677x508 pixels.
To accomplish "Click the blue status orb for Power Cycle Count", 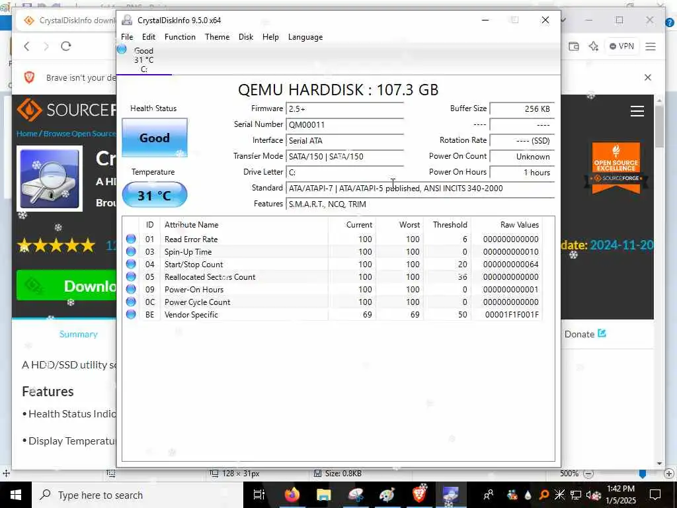I will 131,302.
